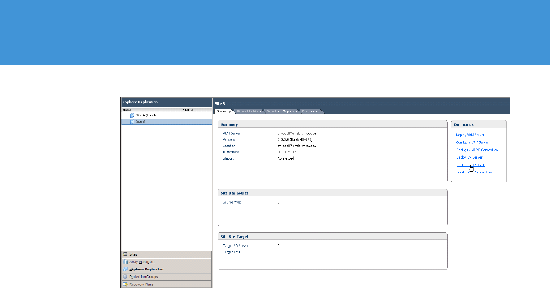Open the Protection Groups section
Viewport: 550px width, 288px height.
pos(167,277)
